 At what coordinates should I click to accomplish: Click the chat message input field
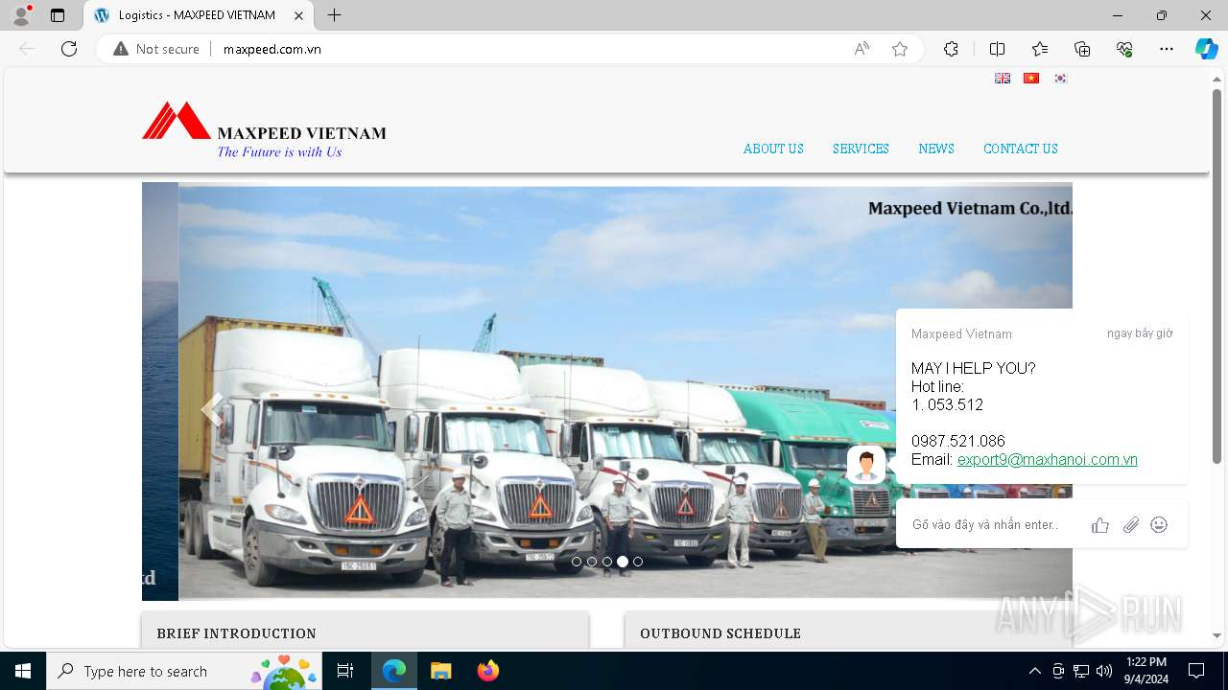click(988, 525)
